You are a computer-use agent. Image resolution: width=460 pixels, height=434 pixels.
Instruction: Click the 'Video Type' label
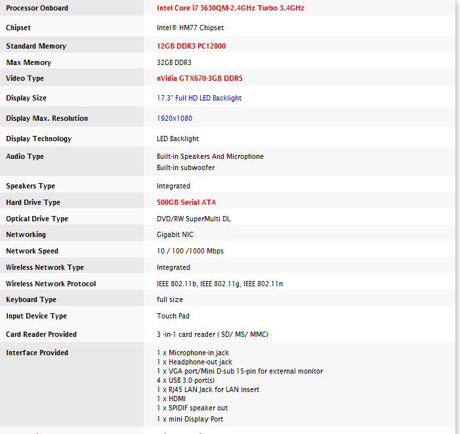pyautogui.click(x=25, y=78)
